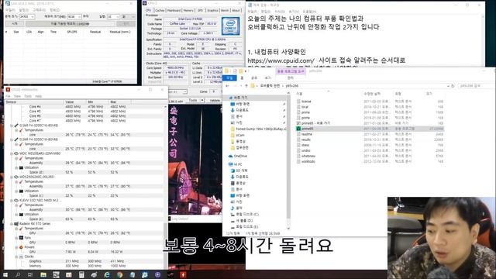The height and width of the screenshot is (279, 496).
Task: Open cpuid.com link in Notepad
Action: click(281, 60)
